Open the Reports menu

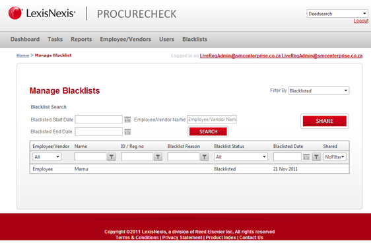[x=81, y=39]
